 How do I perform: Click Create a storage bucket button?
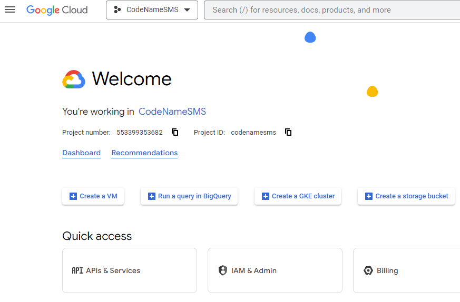point(406,196)
